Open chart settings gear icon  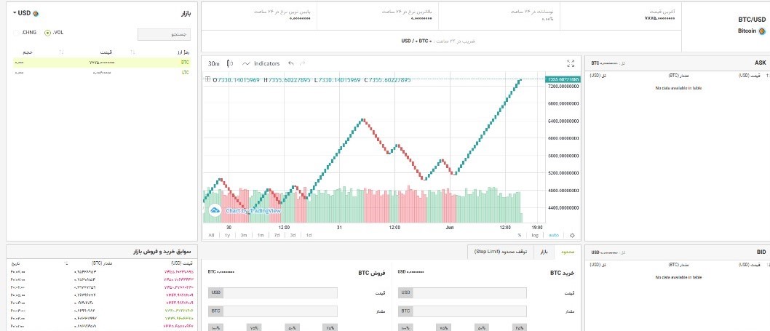click(x=572, y=235)
